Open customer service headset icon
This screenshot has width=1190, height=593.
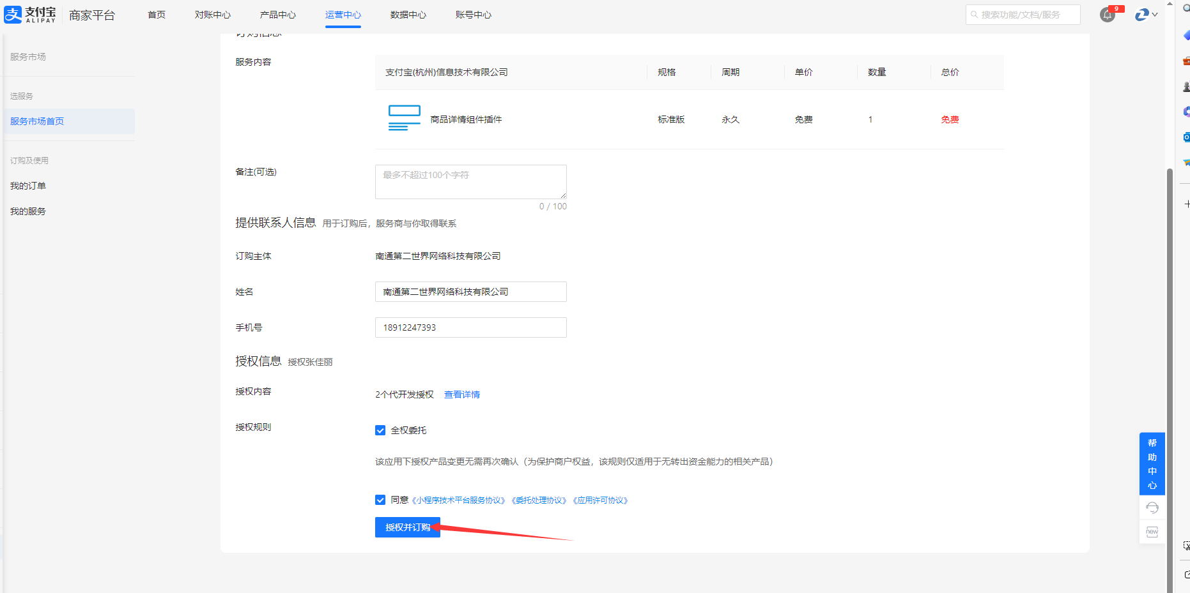click(x=1152, y=508)
